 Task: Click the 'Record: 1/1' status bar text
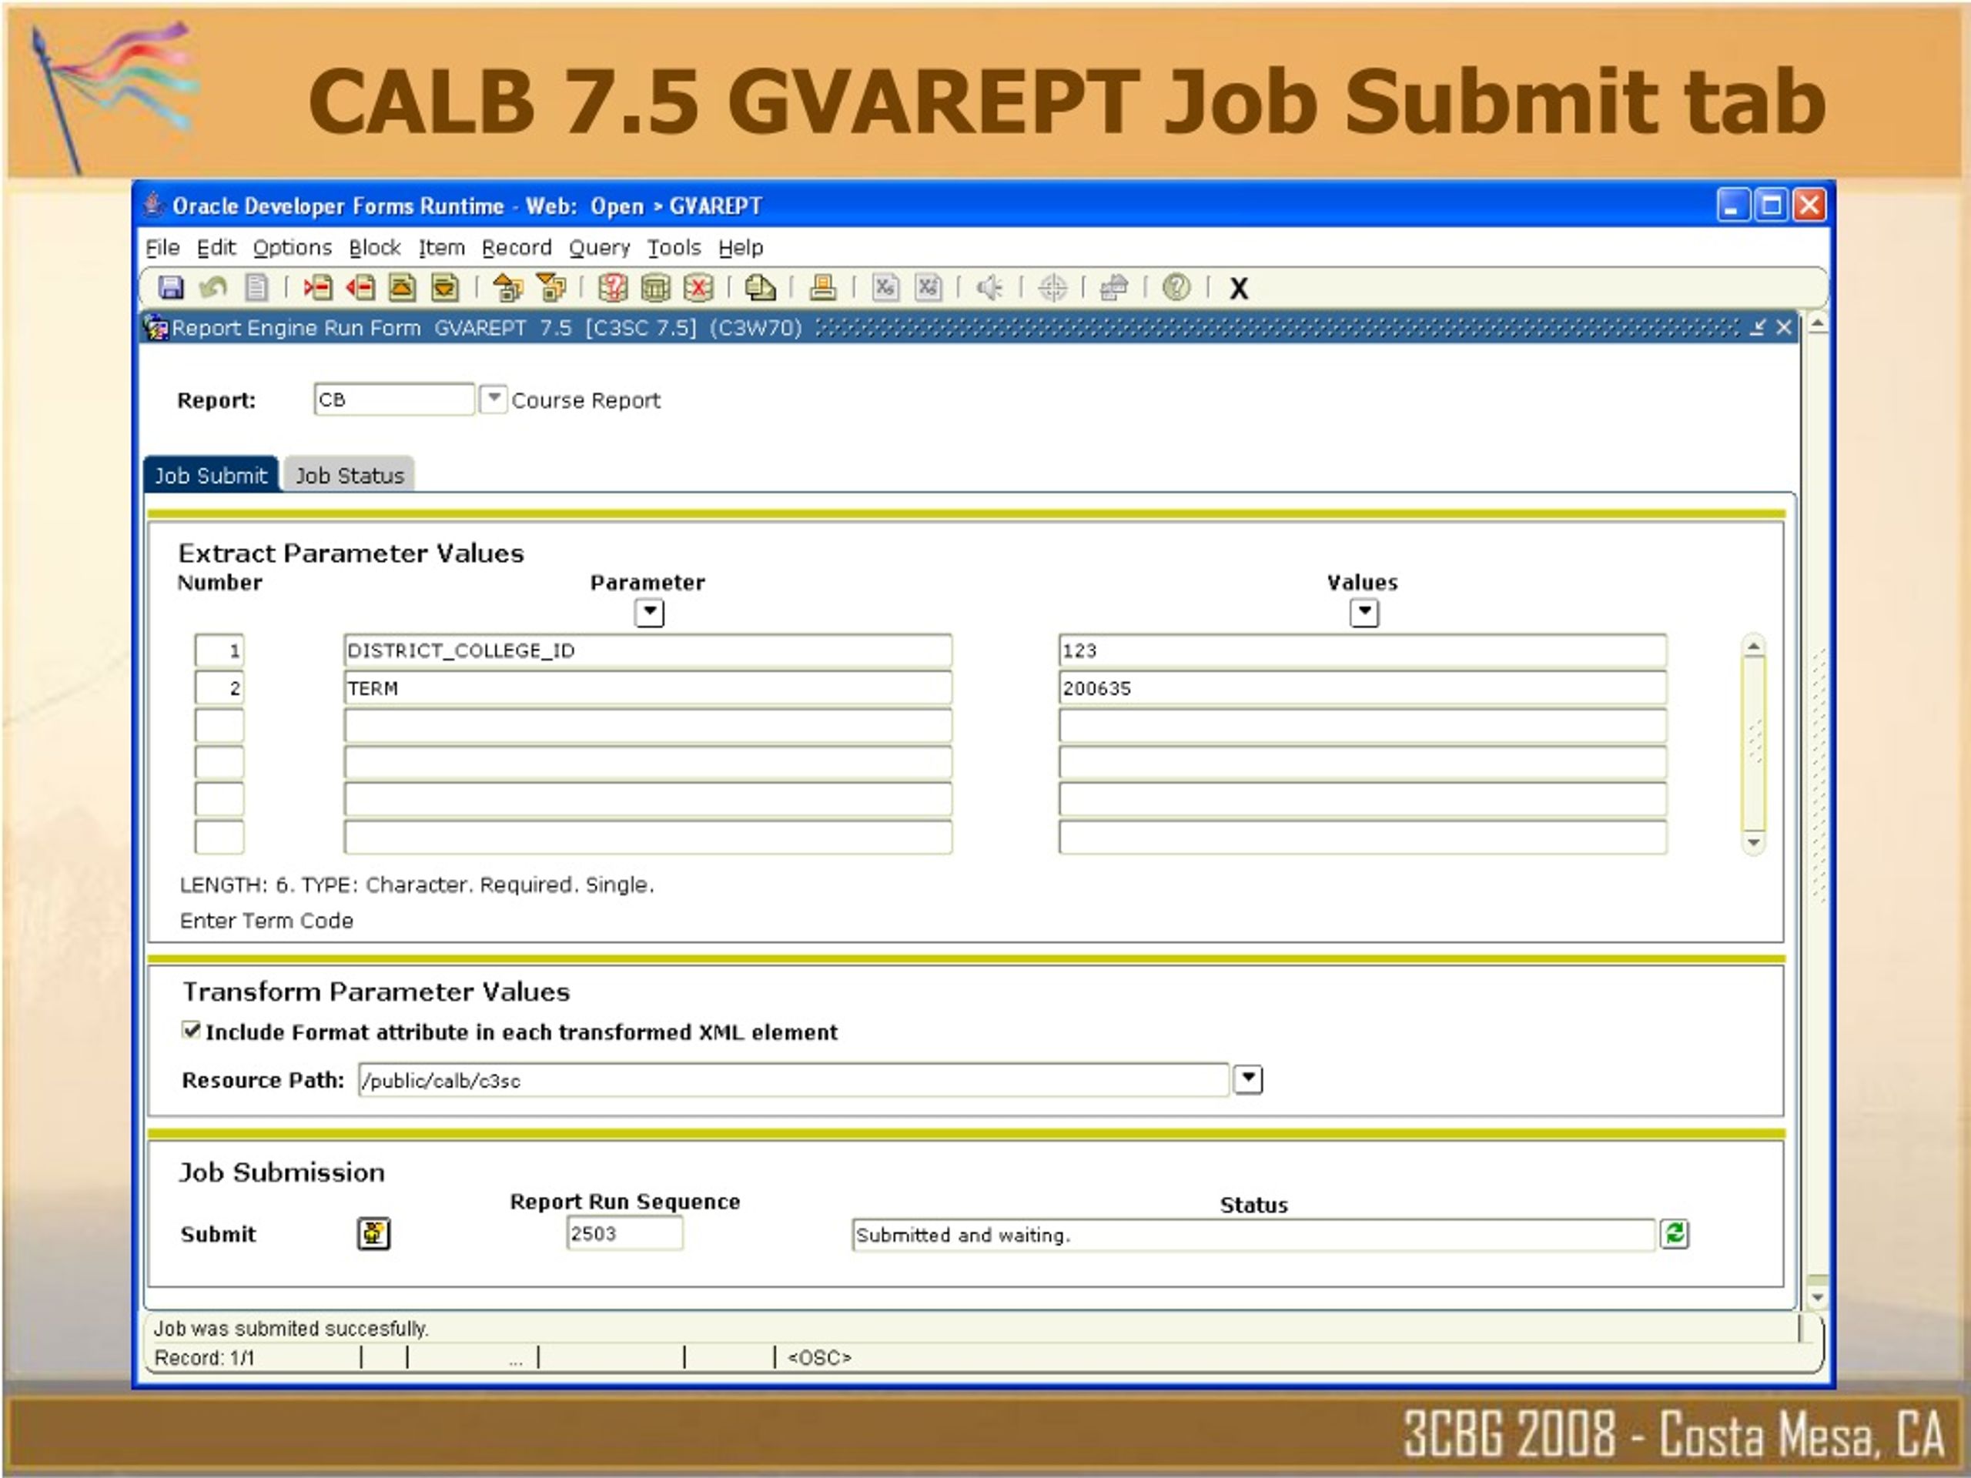(205, 1358)
